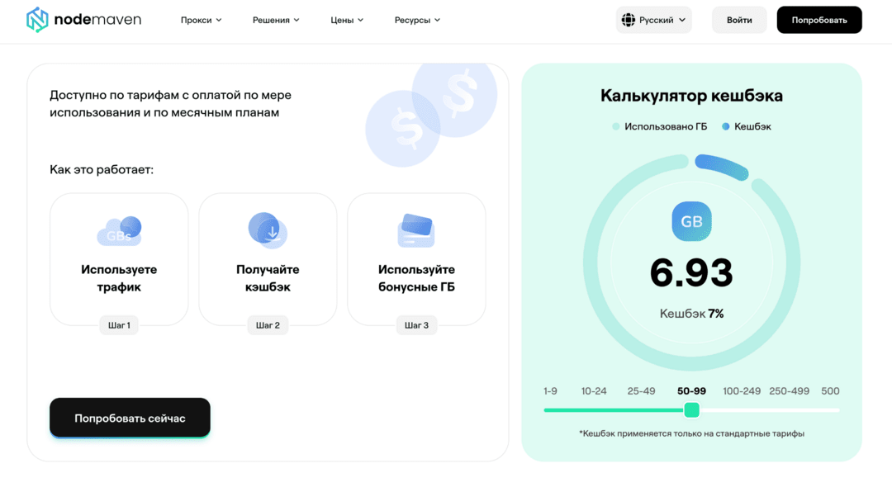Image resolution: width=892 pixels, height=487 pixels.
Task: Select the 250-499 range label
Action: (789, 391)
